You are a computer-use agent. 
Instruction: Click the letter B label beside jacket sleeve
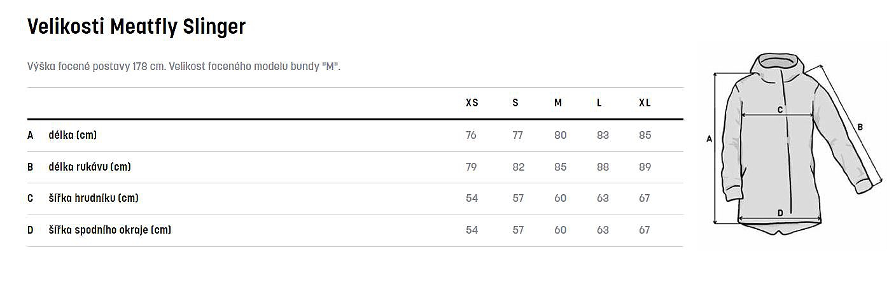[x=860, y=127]
